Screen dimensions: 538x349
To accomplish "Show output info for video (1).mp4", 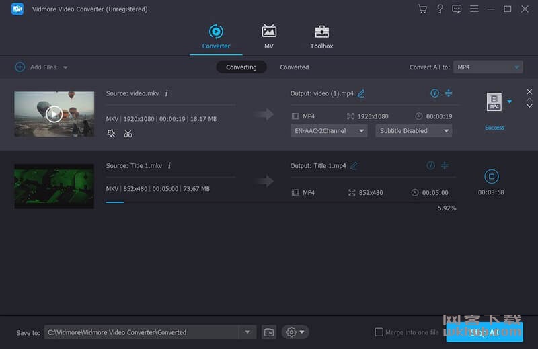I will tap(434, 93).
